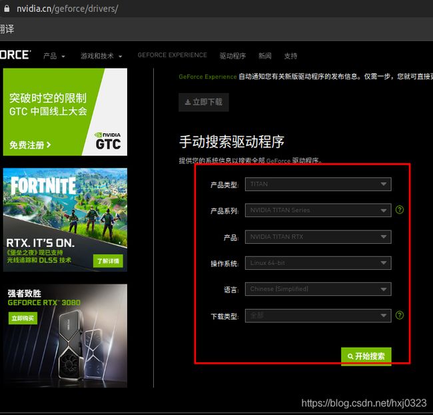Click 免费注册 on the GTC banner
433x415 pixels.
point(30,145)
